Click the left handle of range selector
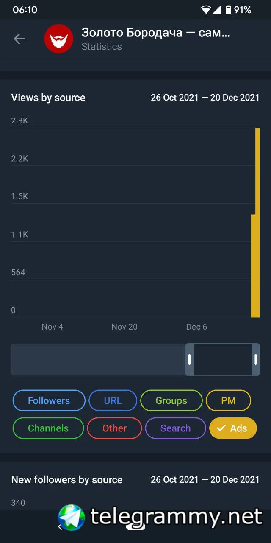This screenshot has width=271, height=543. (x=189, y=360)
